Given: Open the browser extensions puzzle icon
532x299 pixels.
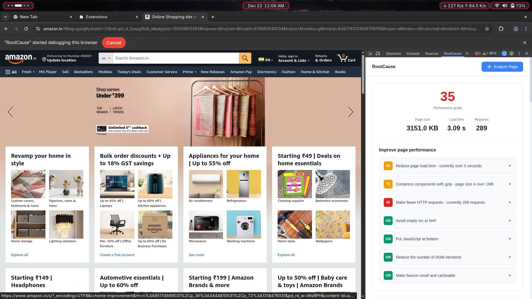Looking at the screenshot, I should point(501,29).
